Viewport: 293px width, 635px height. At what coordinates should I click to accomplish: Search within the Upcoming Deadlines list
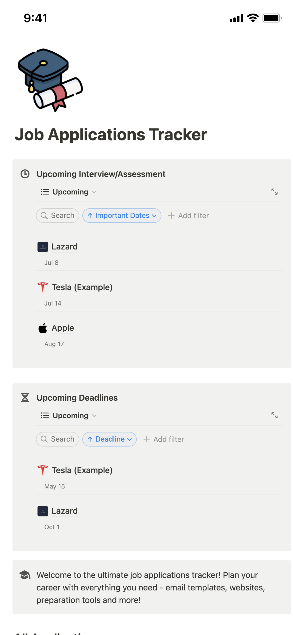58,439
